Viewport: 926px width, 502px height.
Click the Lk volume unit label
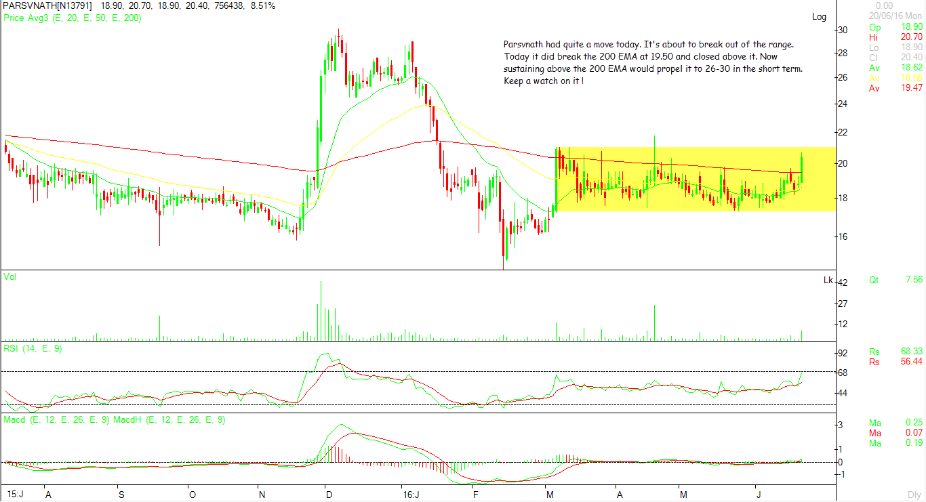click(828, 280)
